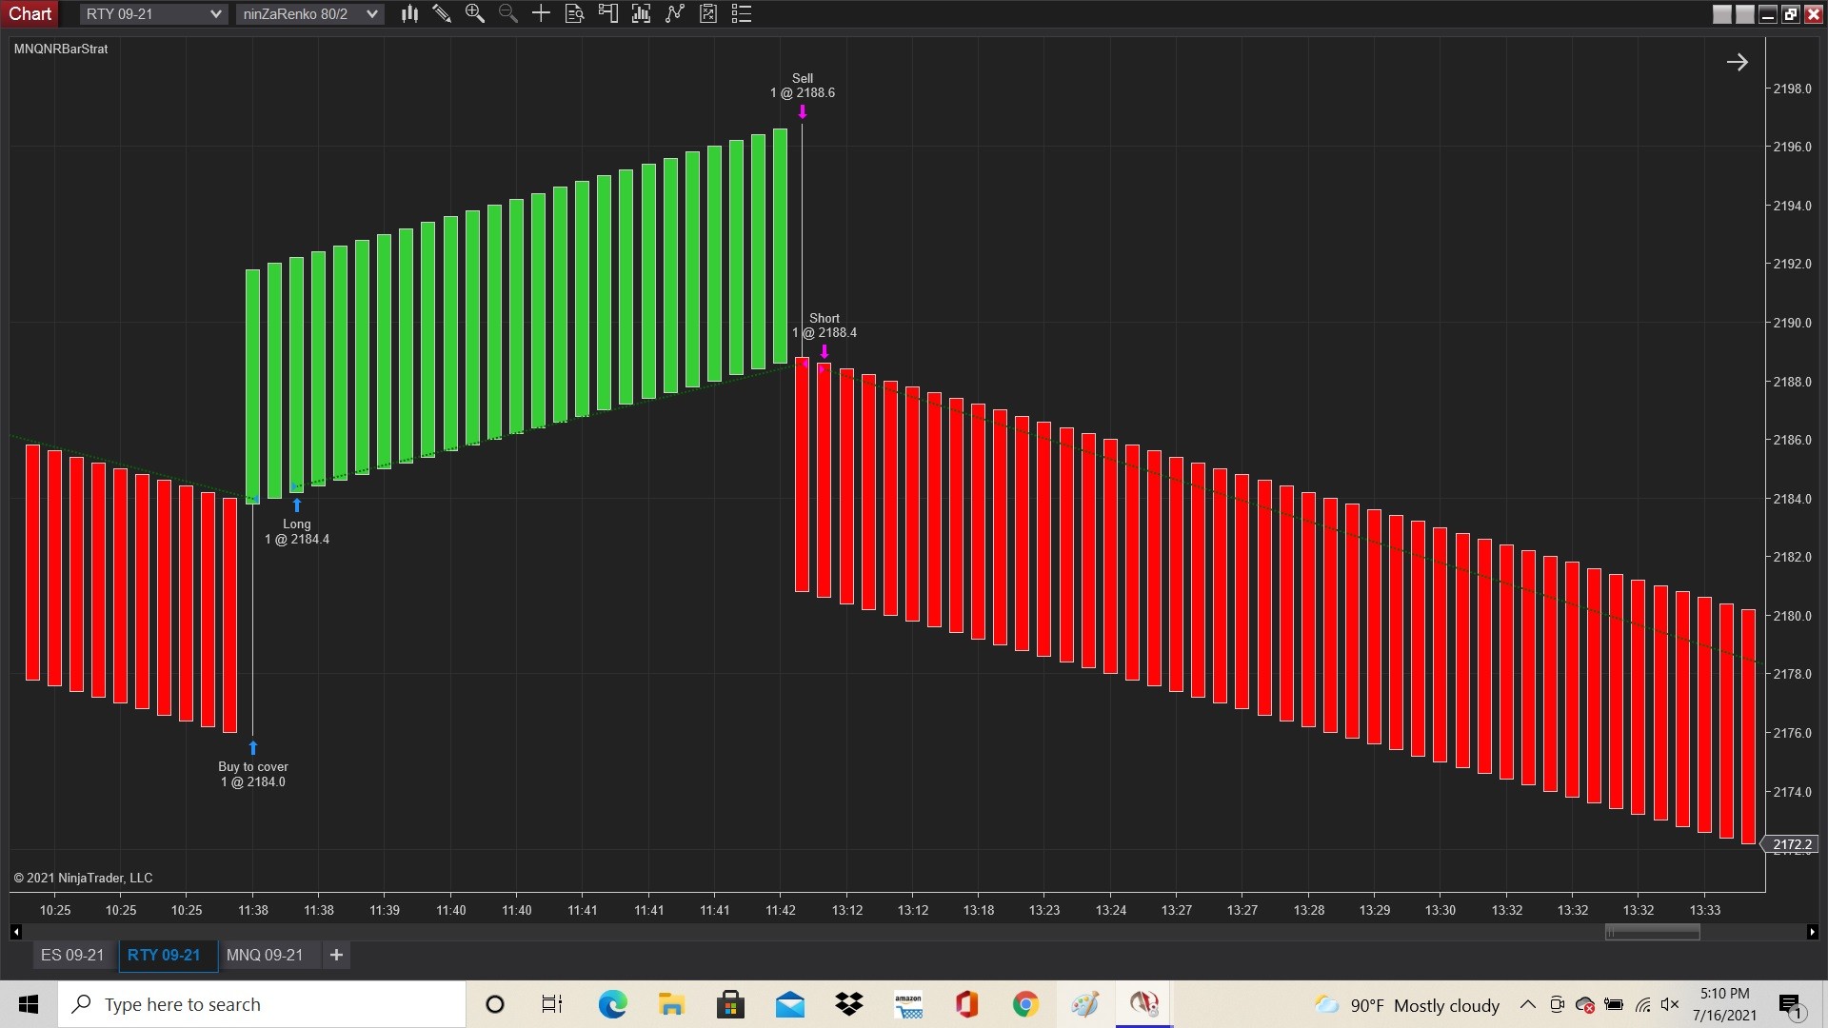1828x1028 pixels.
Task: Open the chart Properties list icon
Action: coord(742,13)
